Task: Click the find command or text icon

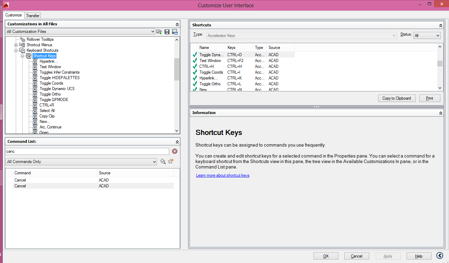Action: tap(163, 161)
